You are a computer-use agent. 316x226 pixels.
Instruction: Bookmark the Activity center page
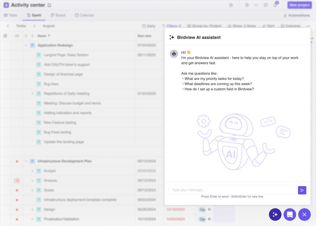point(49,5)
